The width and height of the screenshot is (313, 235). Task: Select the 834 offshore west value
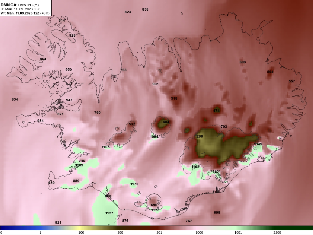(x=15, y=100)
